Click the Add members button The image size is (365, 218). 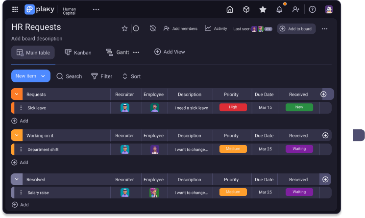(x=180, y=28)
